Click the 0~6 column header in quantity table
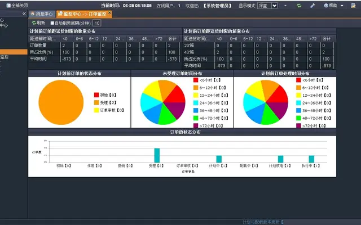Image resolution: width=361 pixels, height=225 pixels. [x=80, y=39]
